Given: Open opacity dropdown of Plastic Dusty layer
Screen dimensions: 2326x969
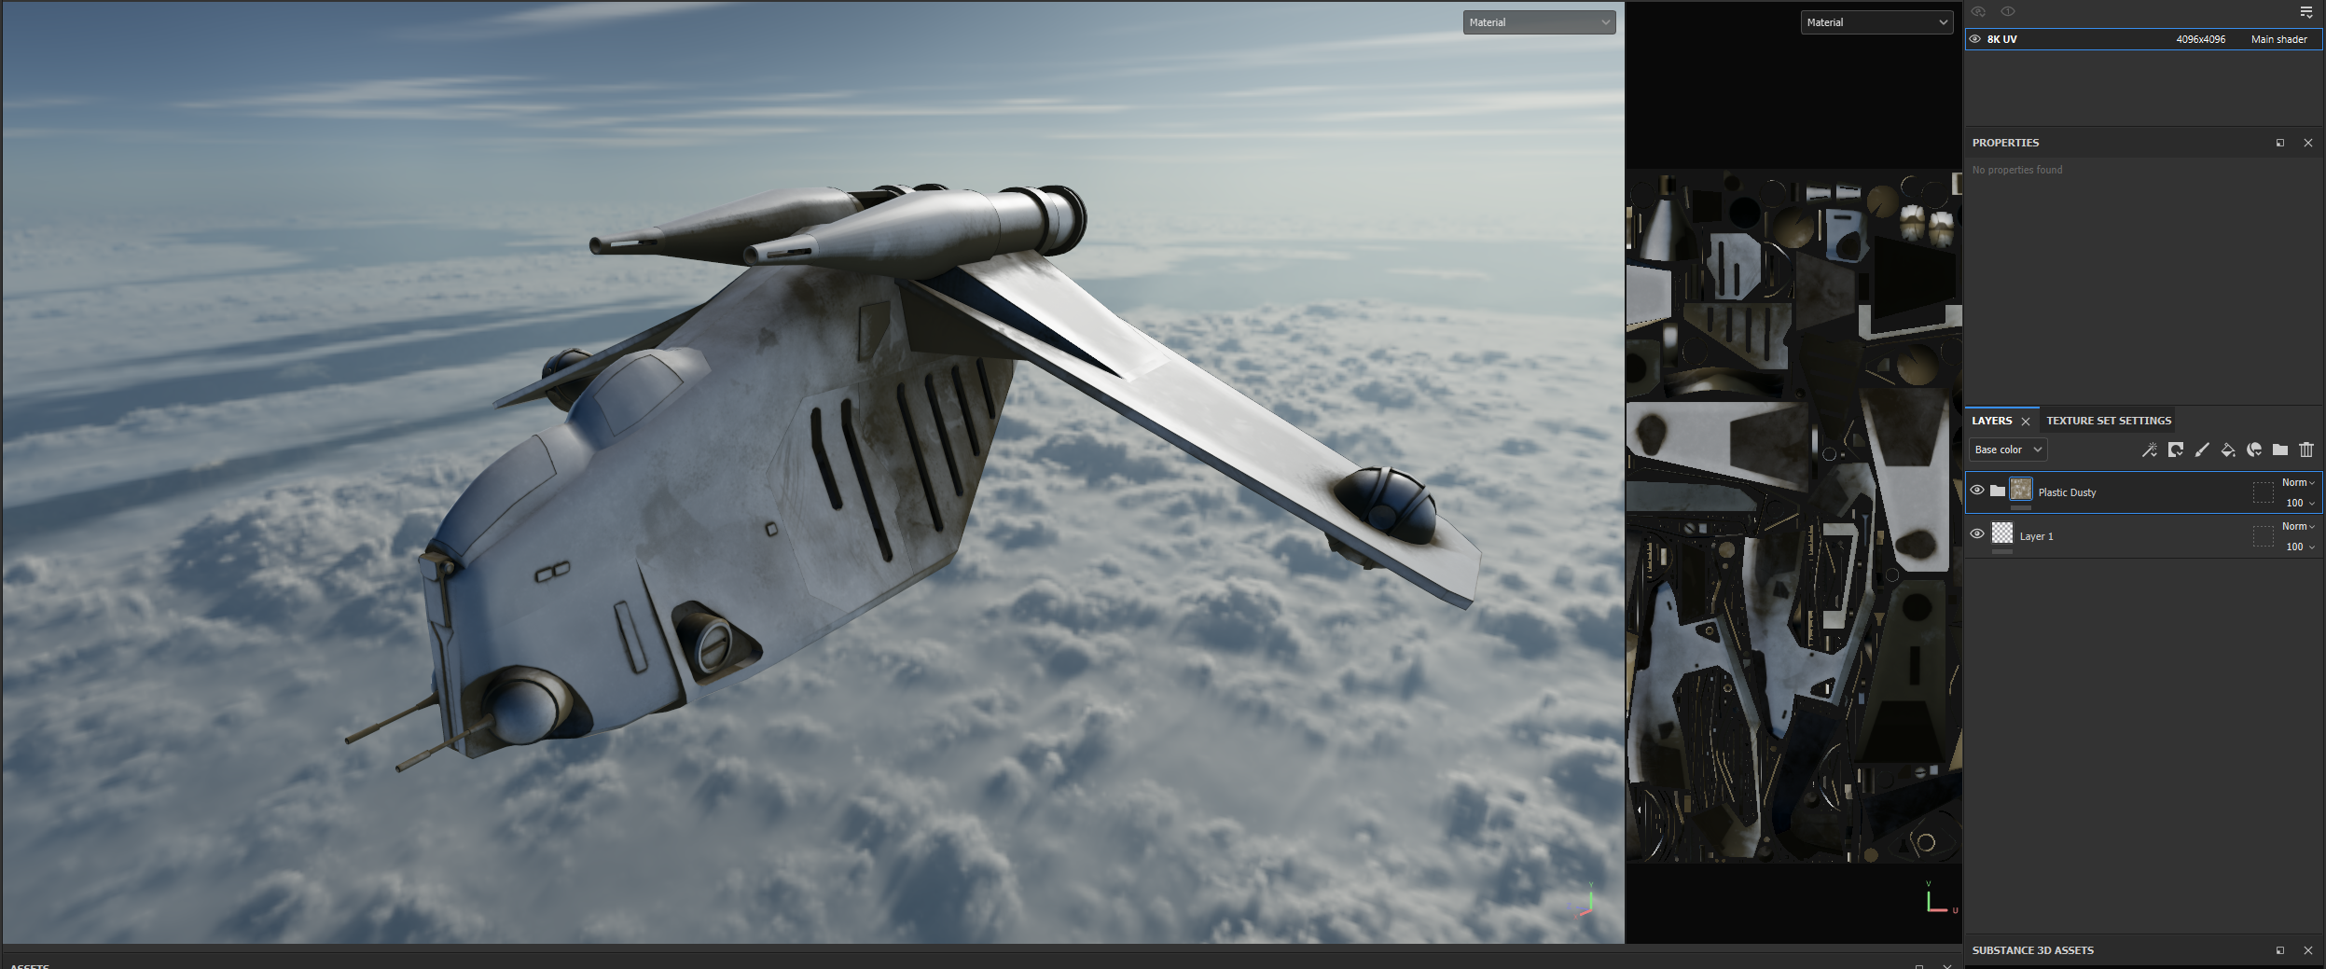Looking at the screenshot, I should pos(2300,503).
